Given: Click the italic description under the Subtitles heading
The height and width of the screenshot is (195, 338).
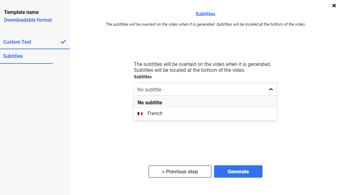Looking at the screenshot, I should [205, 24].
